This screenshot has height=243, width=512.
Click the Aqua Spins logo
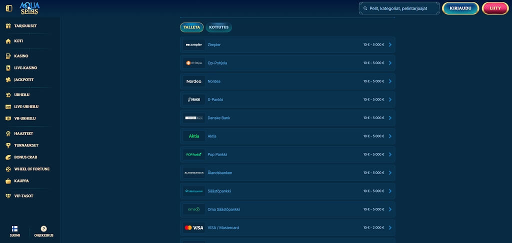click(29, 8)
